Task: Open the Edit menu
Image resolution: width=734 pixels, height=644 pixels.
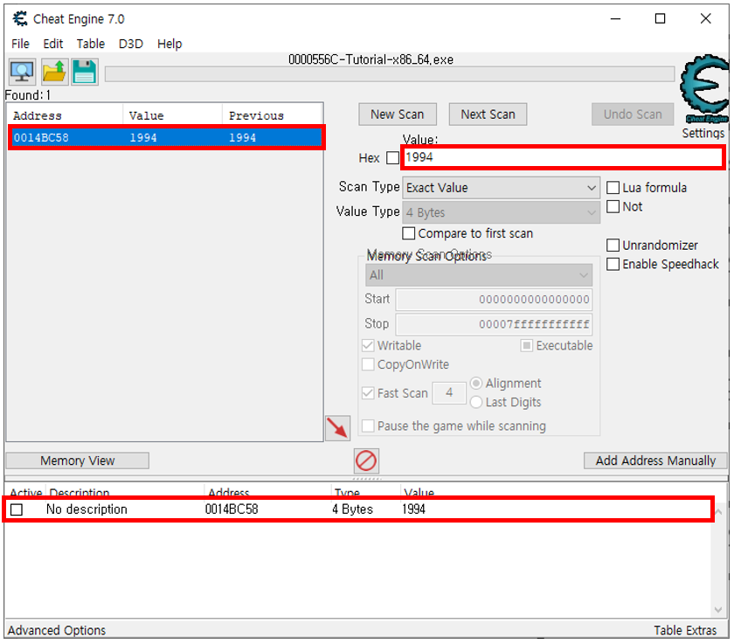Action: [x=53, y=44]
